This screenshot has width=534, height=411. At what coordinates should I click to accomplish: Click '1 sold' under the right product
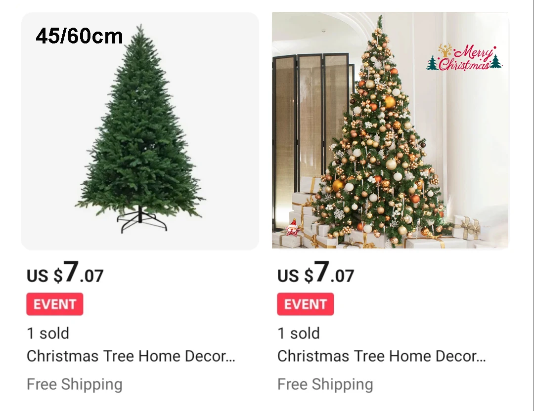point(299,333)
